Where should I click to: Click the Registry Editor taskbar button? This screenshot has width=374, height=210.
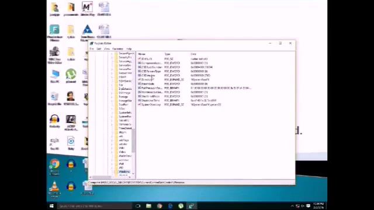coord(192,206)
